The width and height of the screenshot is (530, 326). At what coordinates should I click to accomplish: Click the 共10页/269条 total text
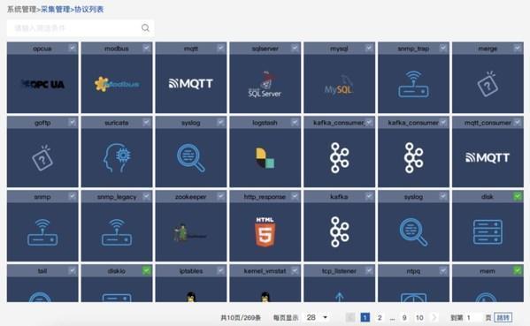(x=241, y=317)
